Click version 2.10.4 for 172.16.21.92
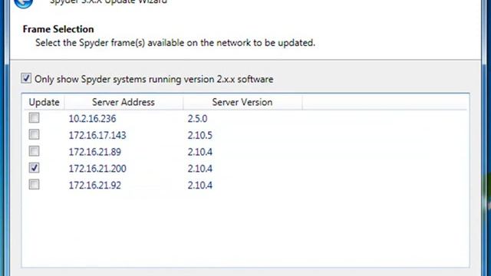Image resolution: width=491 pixels, height=276 pixels. (x=199, y=186)
